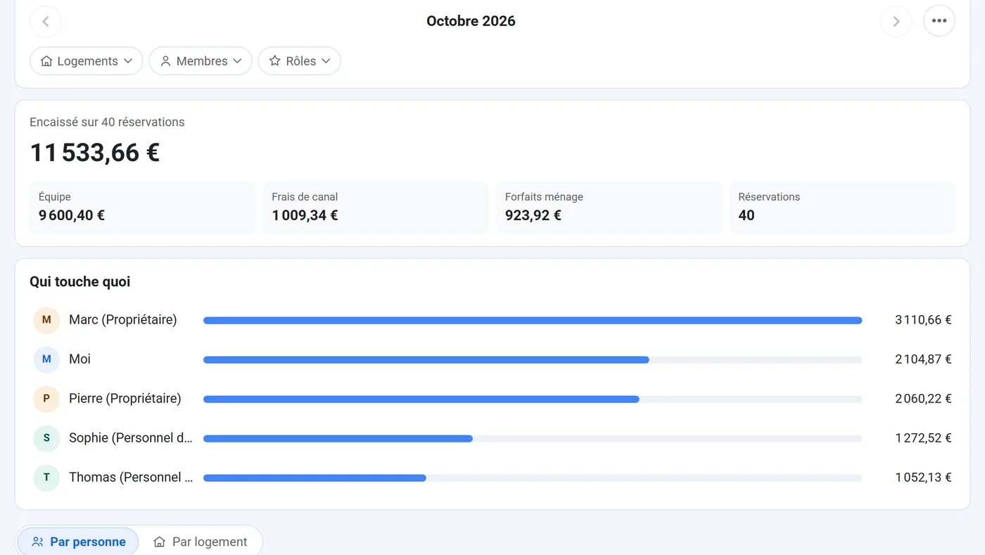Click Pierre's blue progress bar

421,400
